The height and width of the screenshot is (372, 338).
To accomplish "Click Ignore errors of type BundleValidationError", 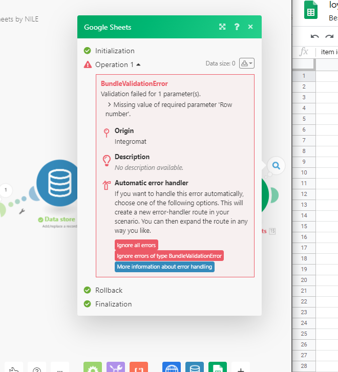I will pos(170,256).
